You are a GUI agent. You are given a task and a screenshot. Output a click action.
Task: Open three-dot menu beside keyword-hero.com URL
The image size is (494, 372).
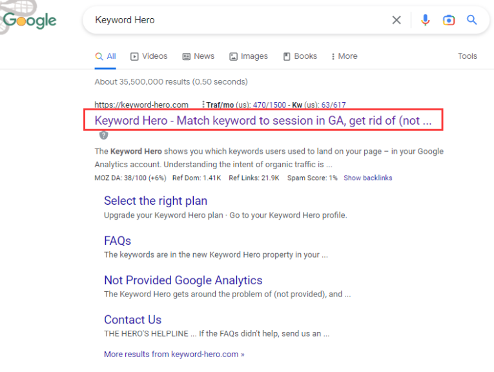(203, 105)
